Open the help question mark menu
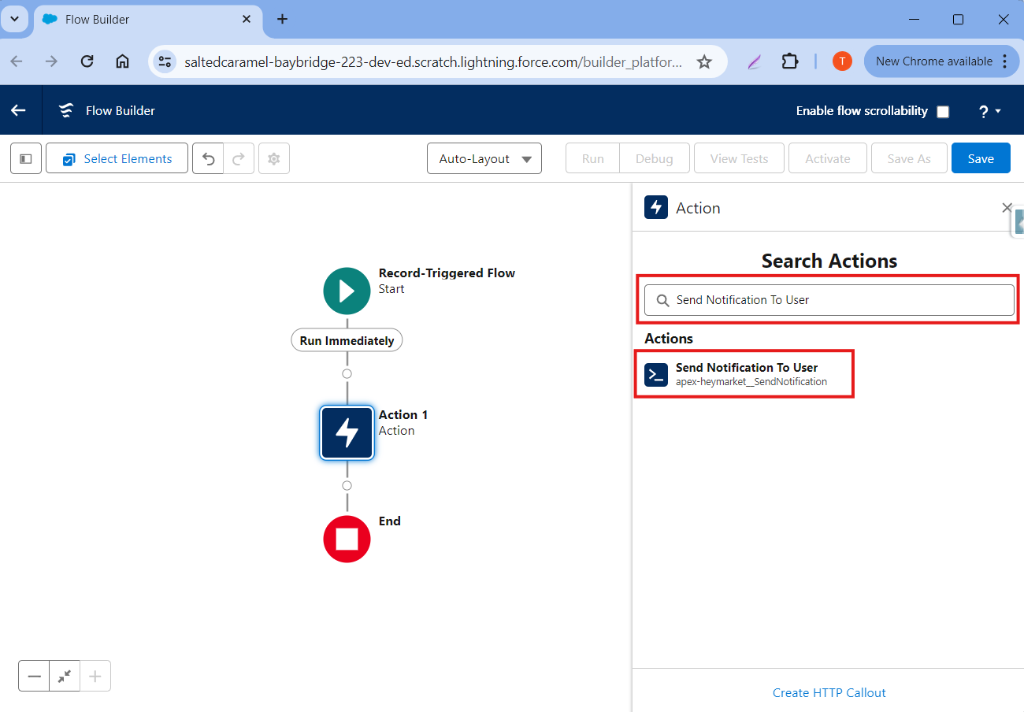This screenshot has width=1024, height=712. pos(989,111)
